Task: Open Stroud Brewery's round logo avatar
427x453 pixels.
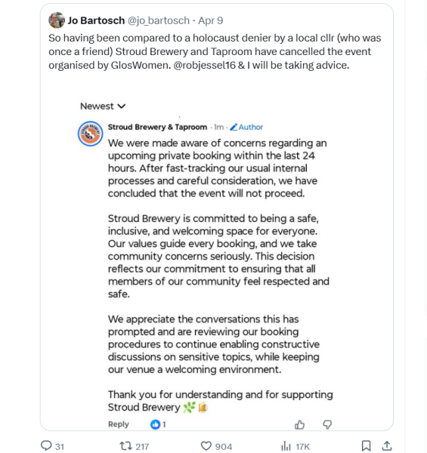Action: pos(90,134)
